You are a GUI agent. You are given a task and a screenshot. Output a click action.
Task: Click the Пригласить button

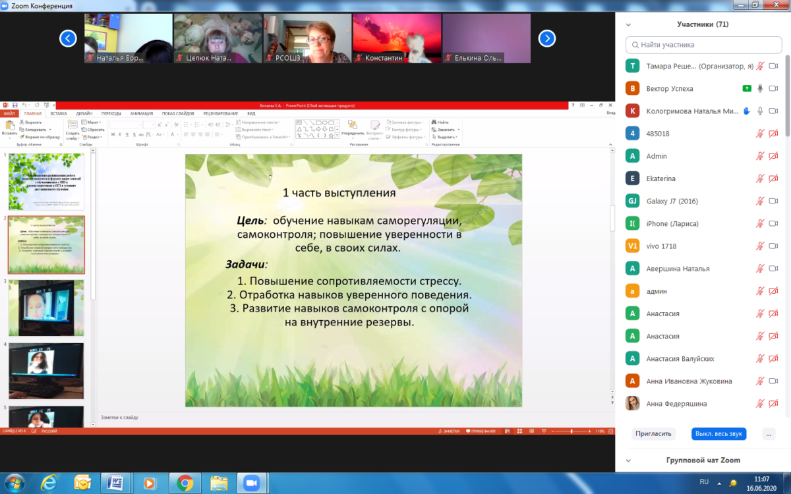point(653,433)
